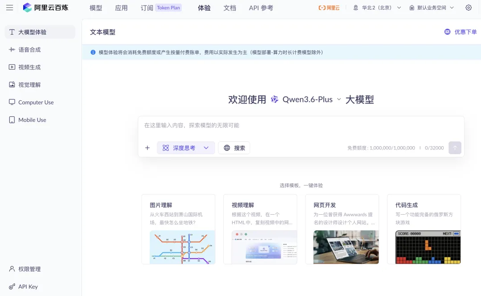Click the Qwen model logo icon
Viewport: 481px width, 296px height.
pyautogui.click(x=274, y=99)
